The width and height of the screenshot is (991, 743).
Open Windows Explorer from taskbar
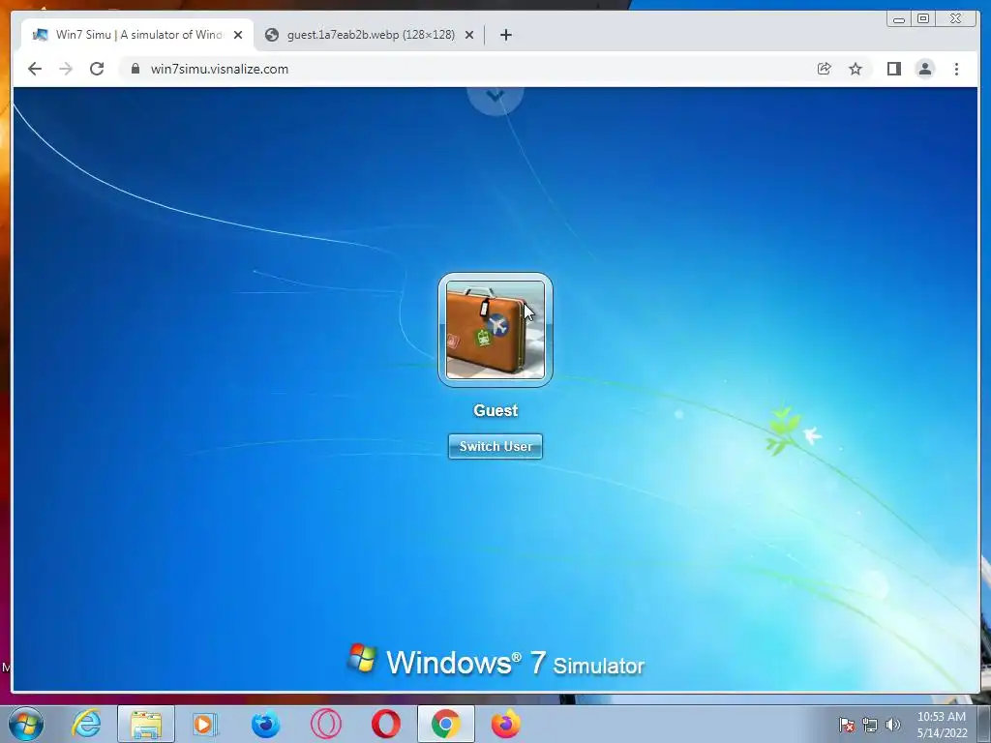coord(146,724)
